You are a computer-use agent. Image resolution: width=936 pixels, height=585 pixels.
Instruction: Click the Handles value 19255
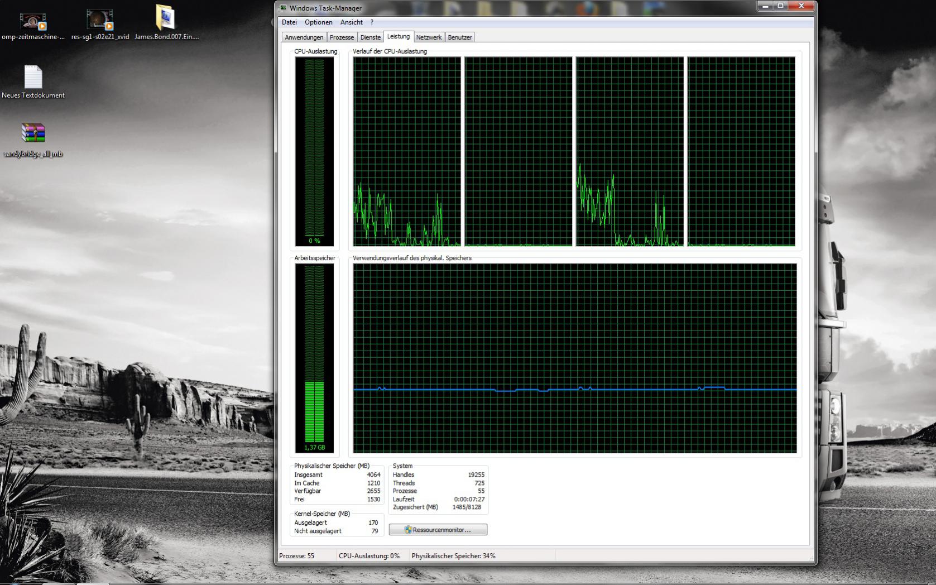click(x=476, y=475)
